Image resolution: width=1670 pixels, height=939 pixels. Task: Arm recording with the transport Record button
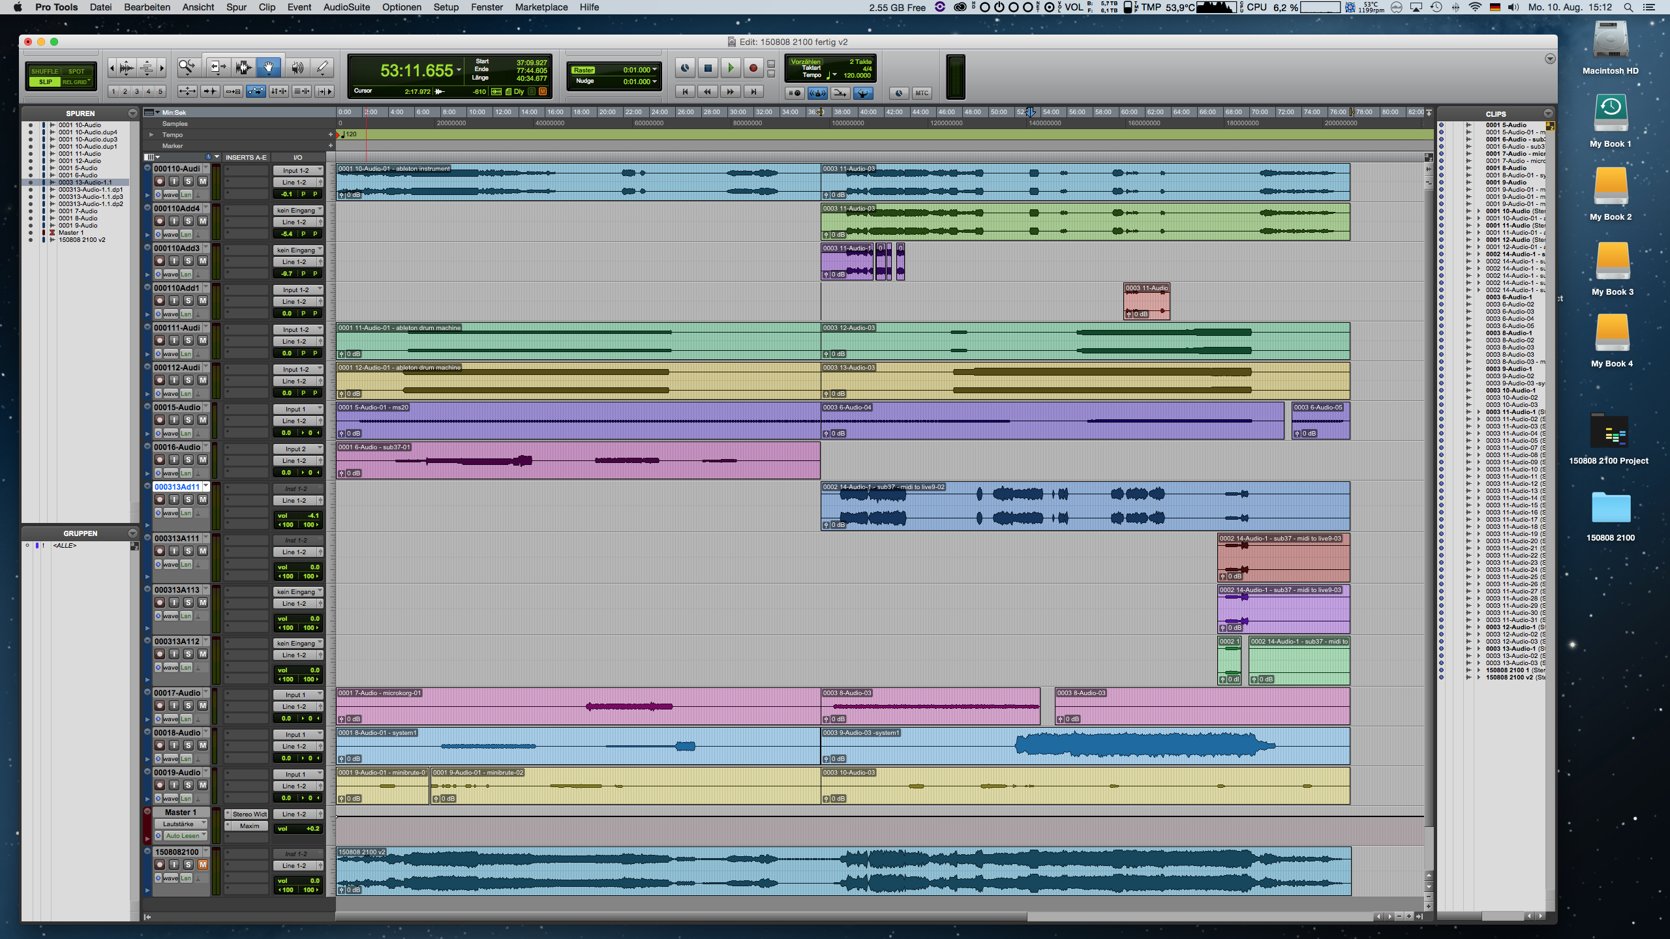tap(753, 68)
